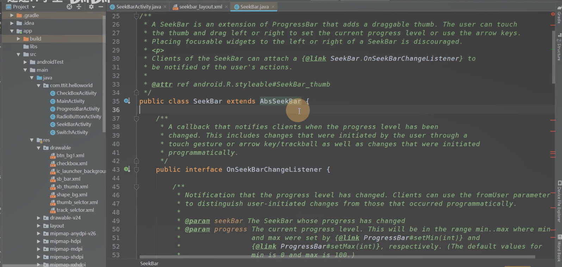Open the Project view dropdown
Image resolution: width=562 pixels, height=267 pixels.
(x=21, y=7)
